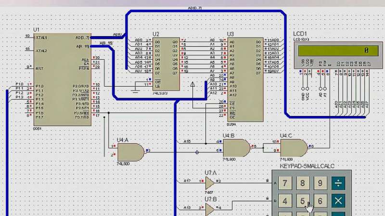The height and width of the screenshot is (216, 385).
Task: Select the U4:C NAND gate
Action: (x=294, y=148)
